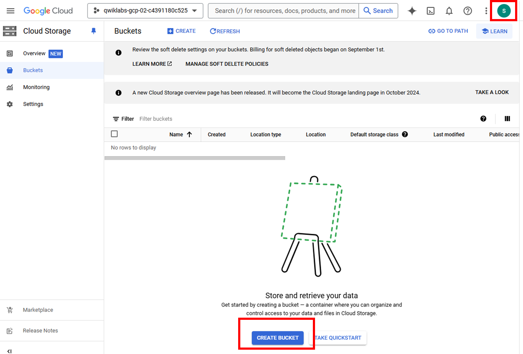Click the CREATE button in toolbar

pyautogui.click(x=181, y=31)
